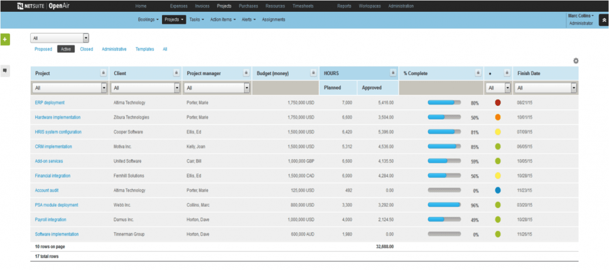Image resolution: width=609 pixels, height=270 pixels.
Task: Click progress bar for PSA module deployment
Action: tap(445, 204)
